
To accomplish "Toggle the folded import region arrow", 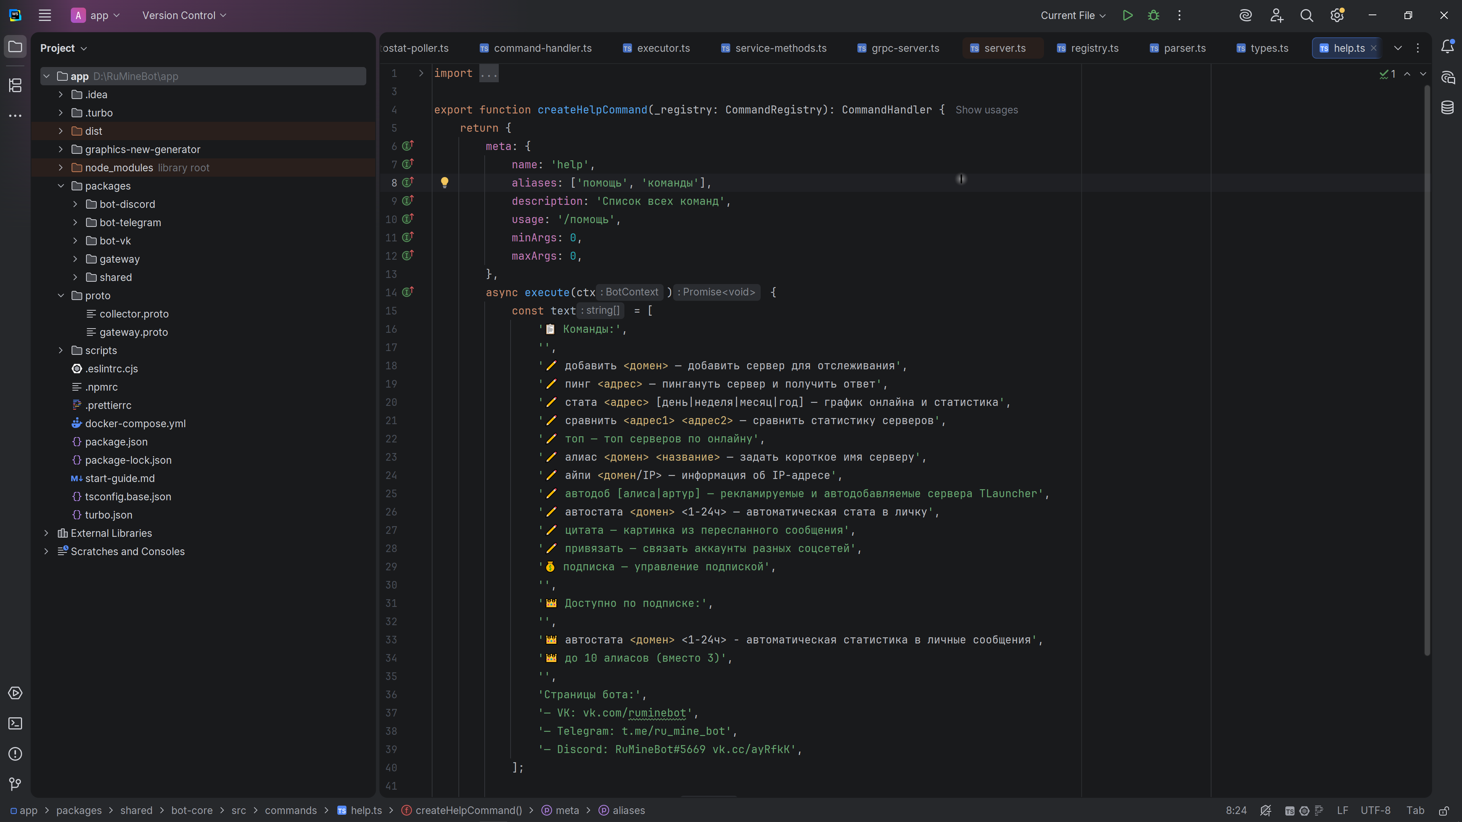I will pos(421,73).
